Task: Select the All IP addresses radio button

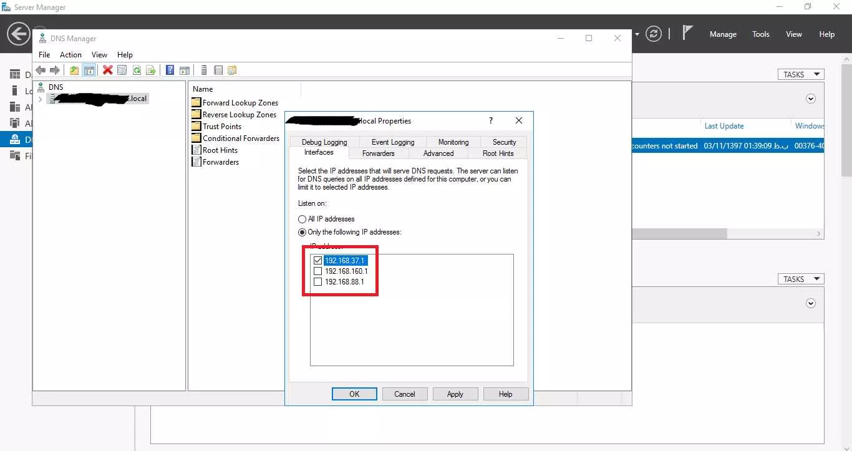Action: coord(303,219)
